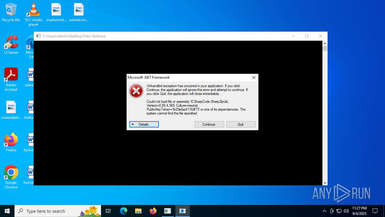Select the createddeli... file on desktop

11,110
